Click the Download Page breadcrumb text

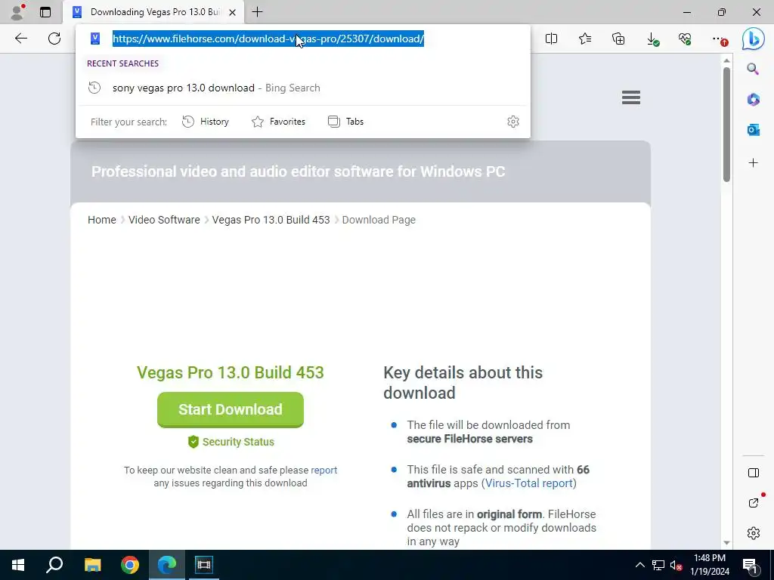379,220
